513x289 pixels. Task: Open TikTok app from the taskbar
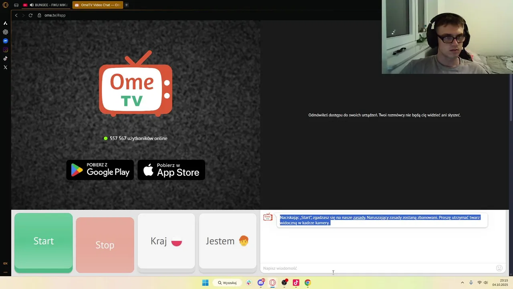click(296, 283)
